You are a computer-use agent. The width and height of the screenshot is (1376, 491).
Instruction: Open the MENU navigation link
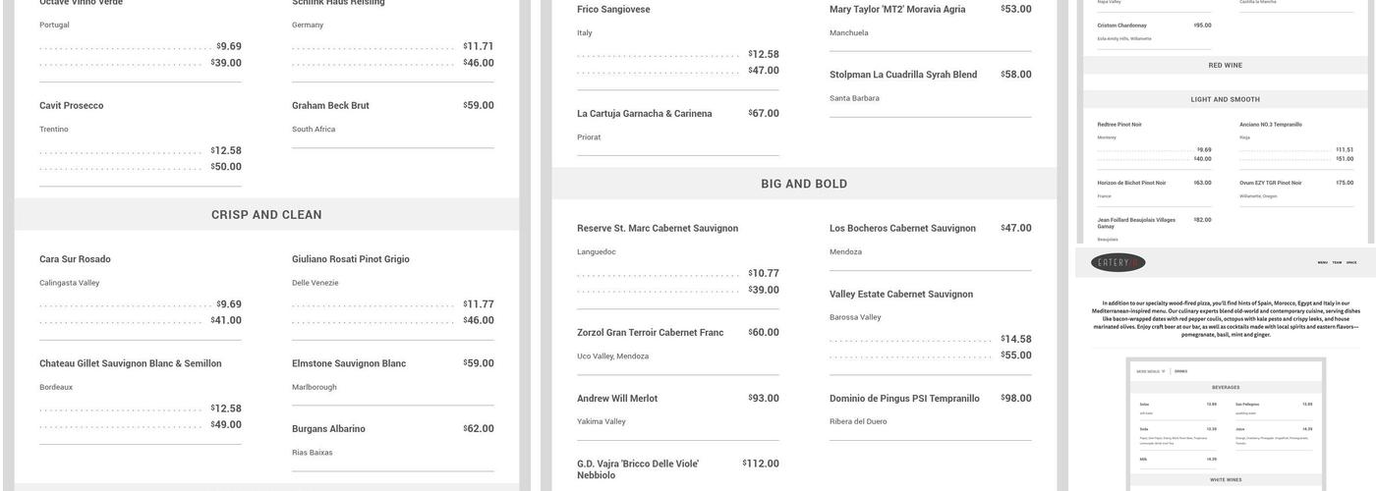[x=1322, y=263]
